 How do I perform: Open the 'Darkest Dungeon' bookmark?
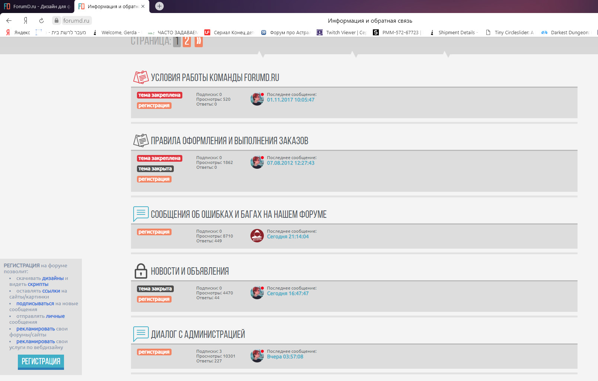(566, 33)
